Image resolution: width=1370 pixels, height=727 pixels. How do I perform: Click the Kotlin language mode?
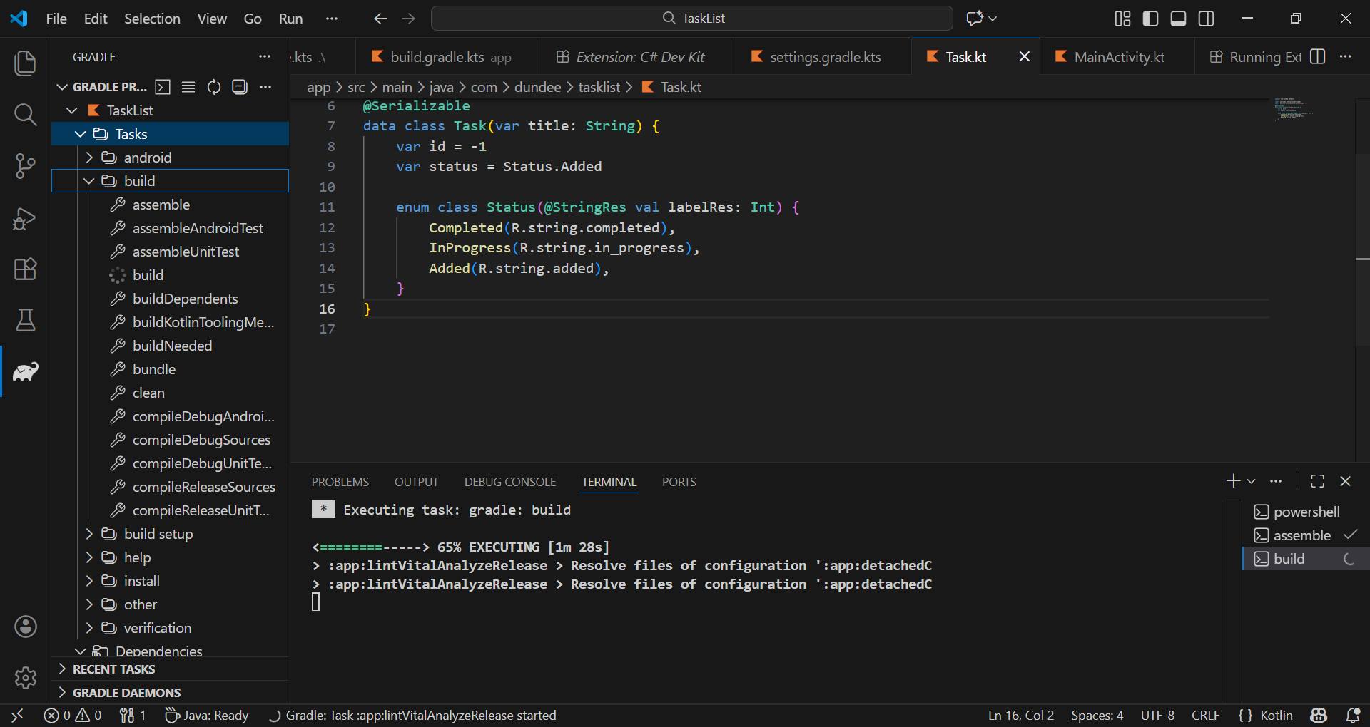click(x=1276, y=715)
